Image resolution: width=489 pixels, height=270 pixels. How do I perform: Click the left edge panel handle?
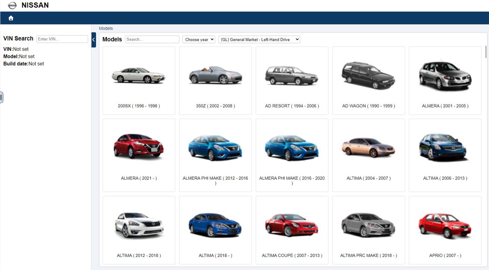click(x=2, y=97)
